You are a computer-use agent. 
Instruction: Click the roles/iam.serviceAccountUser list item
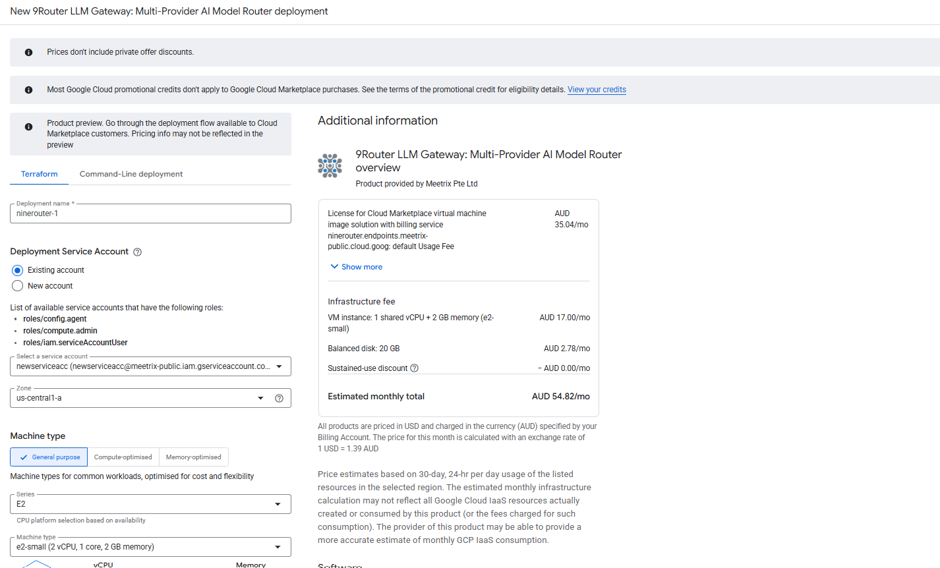click(75, 343)
